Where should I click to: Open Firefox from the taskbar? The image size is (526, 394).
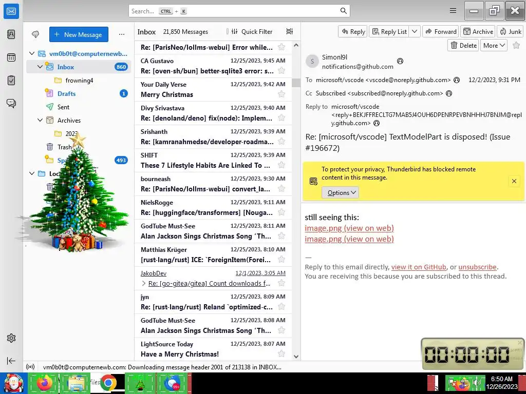tap(44, 383)
